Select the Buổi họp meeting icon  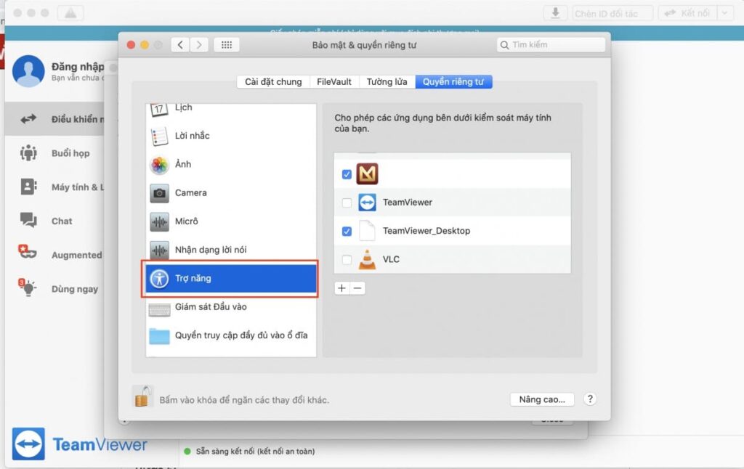[30, 153]
